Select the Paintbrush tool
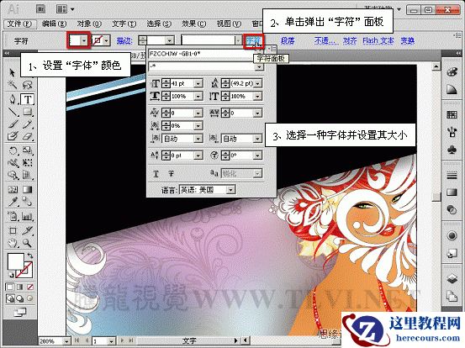Image resolution: width=465 pixels, height=348 pixels. coord(13,124)
